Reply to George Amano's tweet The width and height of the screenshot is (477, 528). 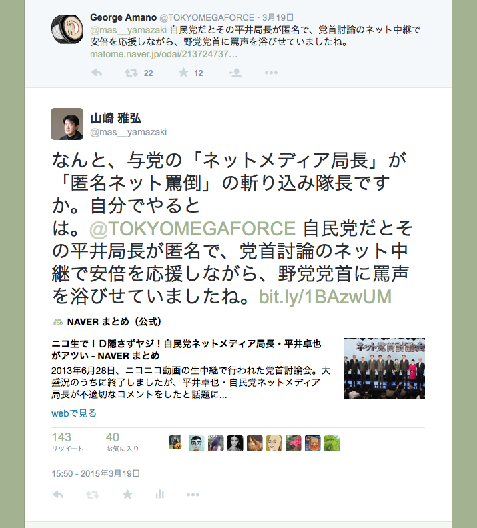[97, 73]
